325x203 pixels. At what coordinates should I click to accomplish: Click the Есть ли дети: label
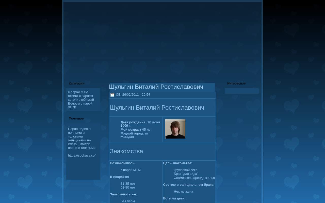174,198
